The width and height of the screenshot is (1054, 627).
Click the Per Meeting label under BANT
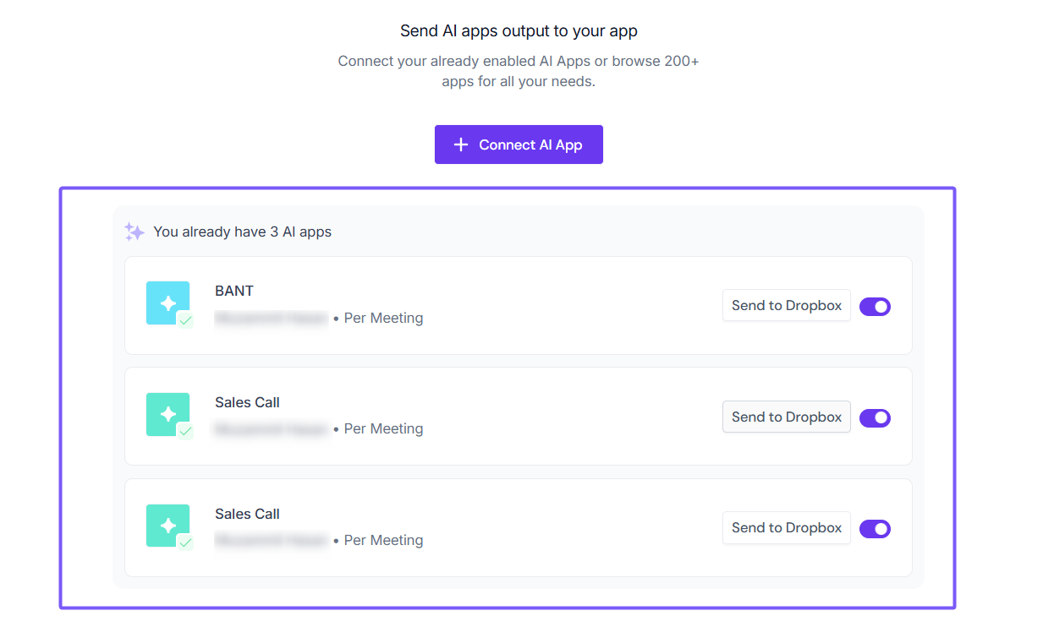[x=383, y=319]
